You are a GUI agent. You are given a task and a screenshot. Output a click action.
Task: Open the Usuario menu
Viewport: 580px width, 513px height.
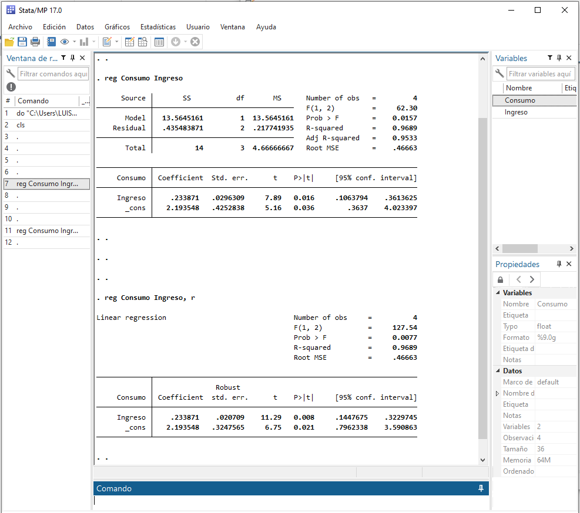click(x=198, y=27)
